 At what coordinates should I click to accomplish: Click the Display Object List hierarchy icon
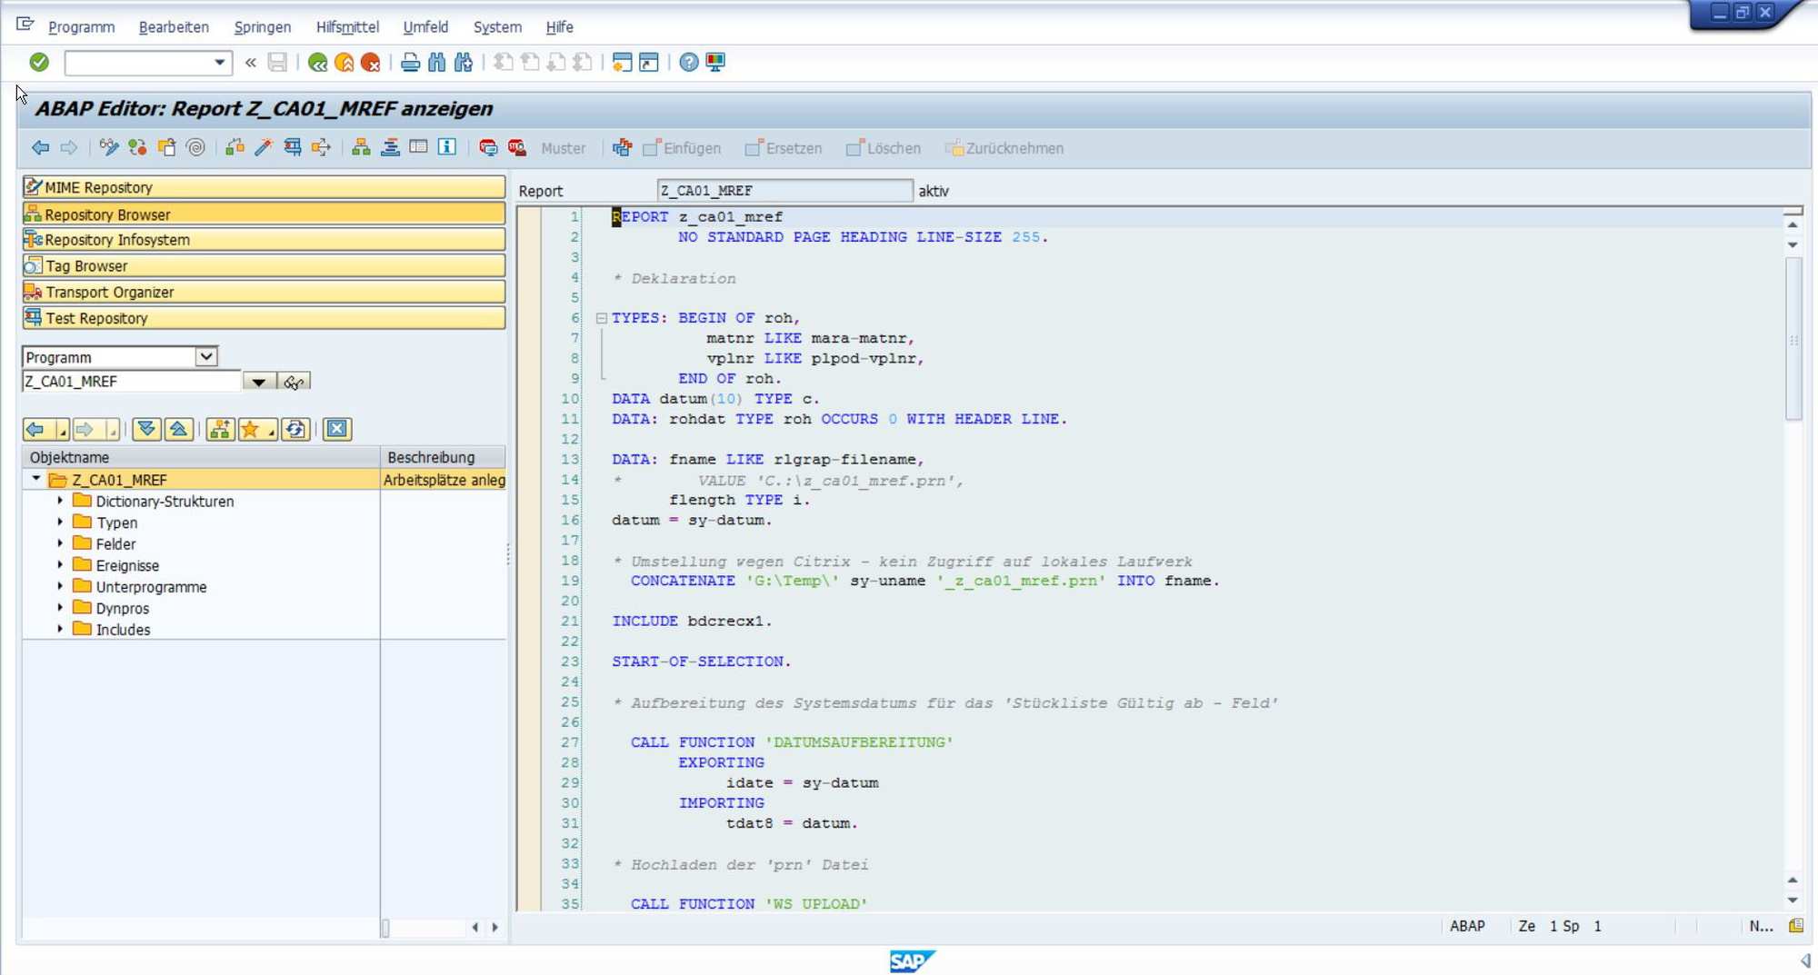361,147
